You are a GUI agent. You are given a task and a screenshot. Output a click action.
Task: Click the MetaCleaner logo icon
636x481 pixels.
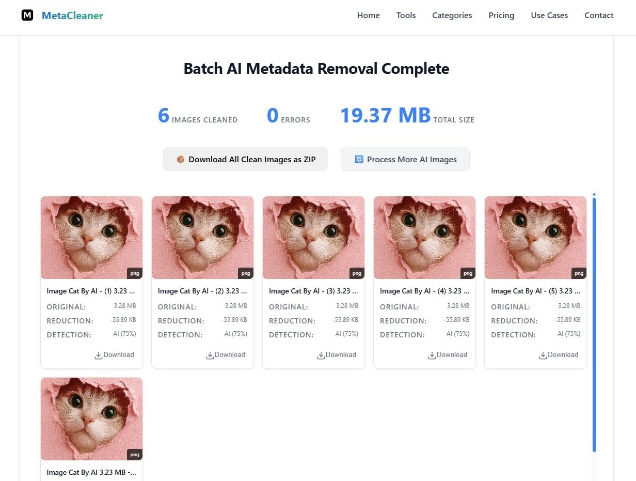[x=26, y=15]
